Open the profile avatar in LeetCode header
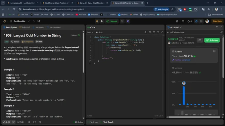This screenshot has width=225, height=126. click(207, 21)
